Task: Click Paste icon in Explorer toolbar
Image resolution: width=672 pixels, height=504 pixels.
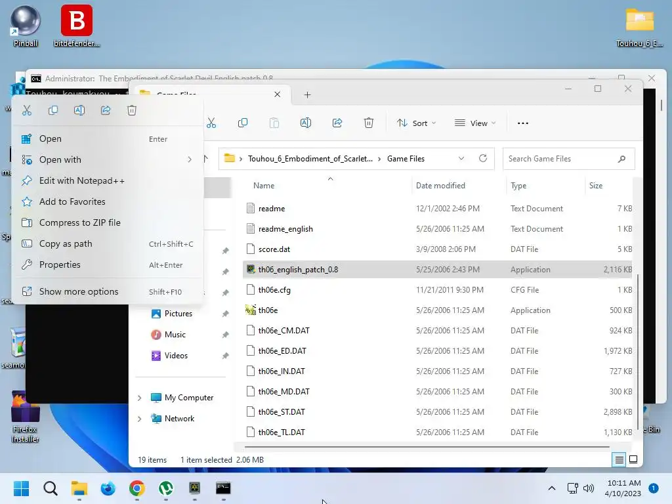Action: (x=274, y=123)
